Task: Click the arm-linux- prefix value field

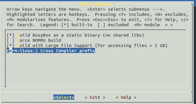Action: coord(22,51)
